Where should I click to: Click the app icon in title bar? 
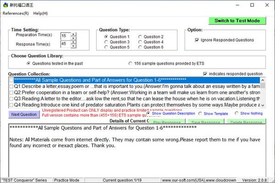(x=5, y=5)
